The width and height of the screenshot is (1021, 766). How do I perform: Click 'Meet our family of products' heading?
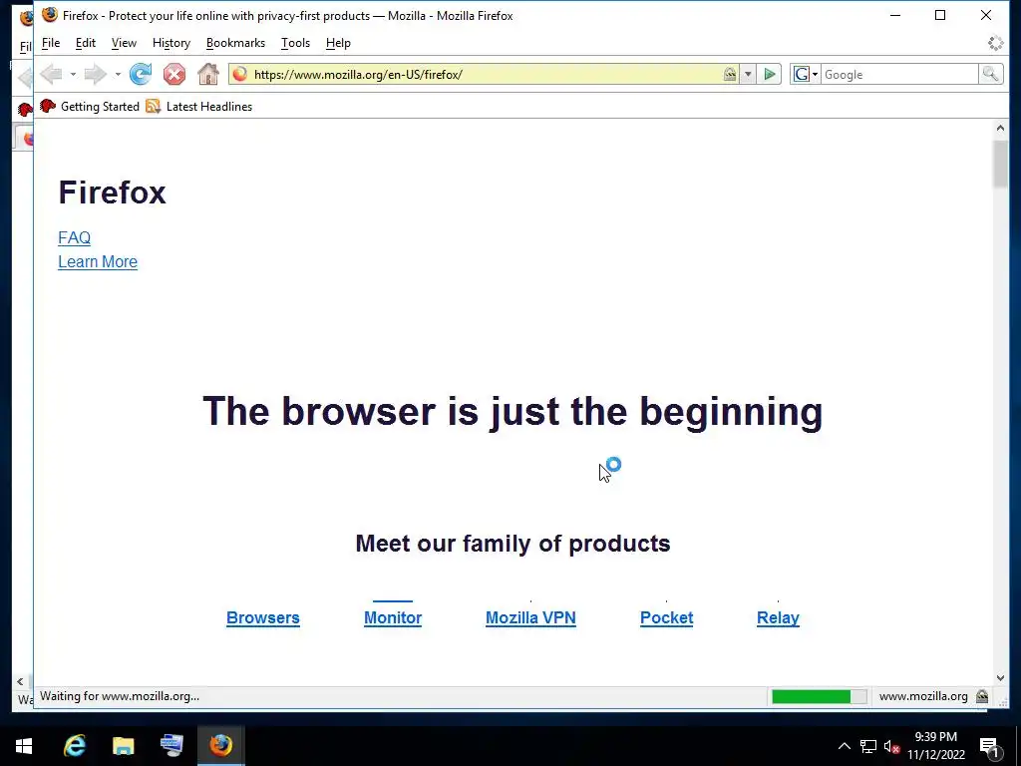(x=512, y=544)
